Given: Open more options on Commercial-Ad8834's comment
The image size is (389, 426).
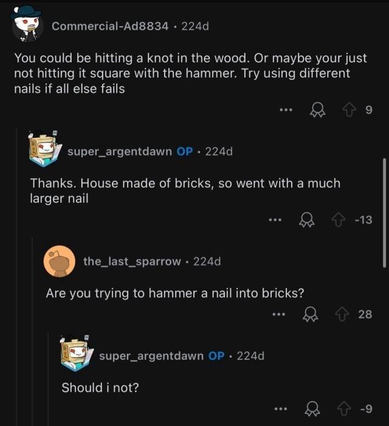Looking at the screenshot, I should pyautogui.click(x=286, y=110).
